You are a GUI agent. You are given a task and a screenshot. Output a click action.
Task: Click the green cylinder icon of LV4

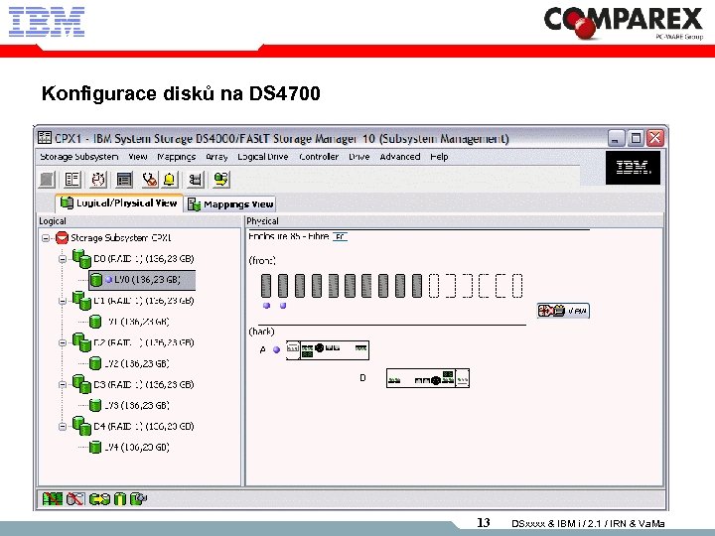(x=95, y=447)
